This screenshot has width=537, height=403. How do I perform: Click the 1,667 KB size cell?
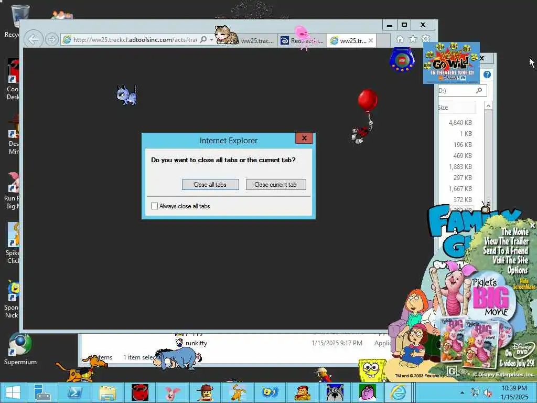pyautogui.click(x=460, y=188)
